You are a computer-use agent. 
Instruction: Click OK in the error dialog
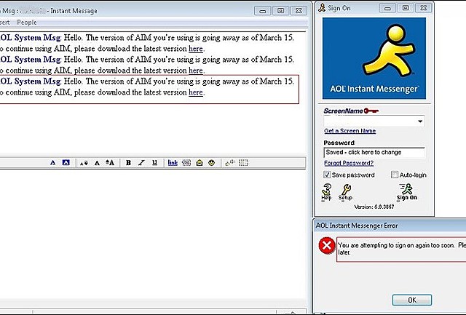point(412,300)
